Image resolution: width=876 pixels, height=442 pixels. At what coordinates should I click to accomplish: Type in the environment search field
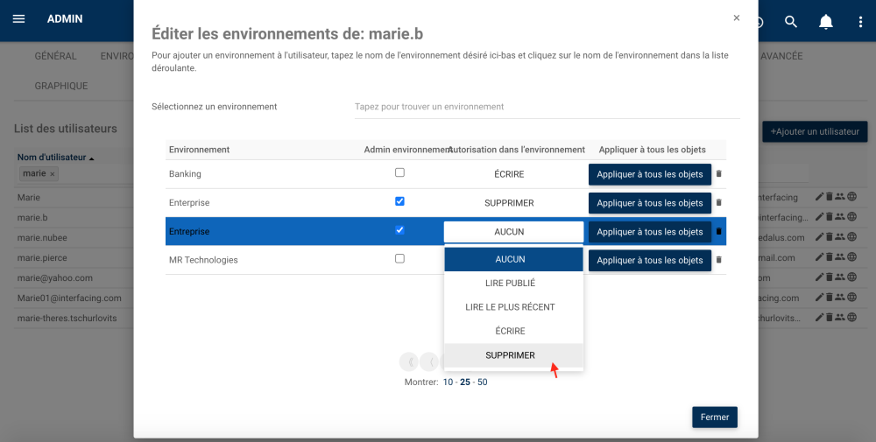[x=543, y=107]
